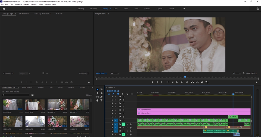Image resolution: width=261 pixels, height=137 pixels.
Task: Click Add Marker in Program monitor
Action: 152,82
